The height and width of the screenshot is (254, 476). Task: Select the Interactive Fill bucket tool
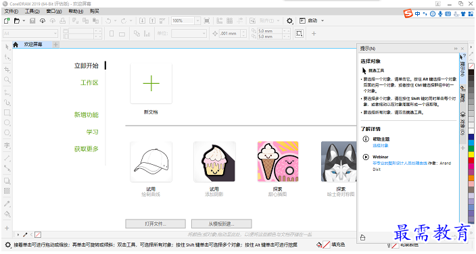click(x=7, y=214)
